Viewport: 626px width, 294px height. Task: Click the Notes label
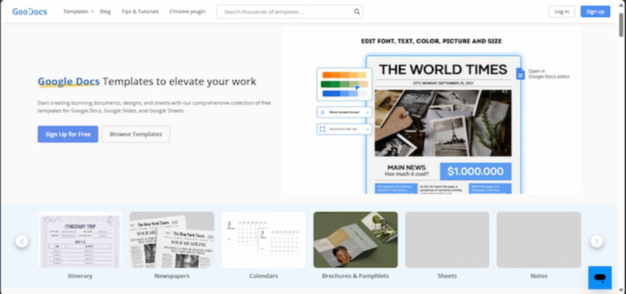(539, 276)
